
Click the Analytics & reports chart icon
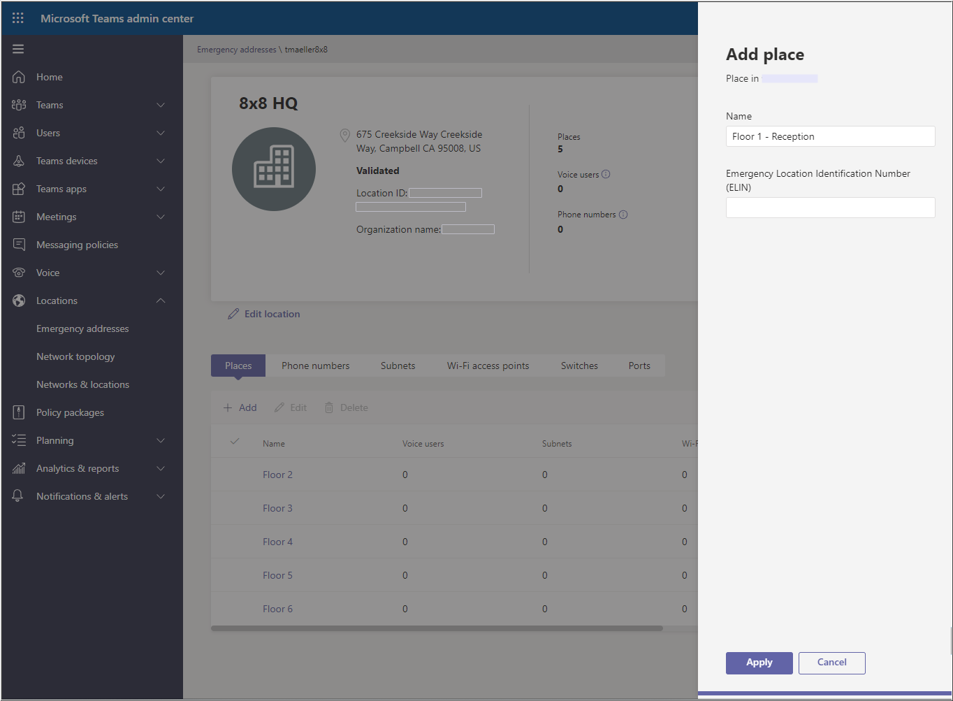[x=19, y=468]
